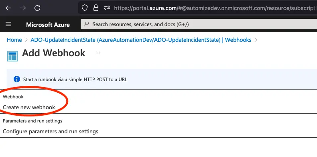The image size is (317, 157).
Task: Click the chevron after Webhooks breadcrumb
Action: 256,40
